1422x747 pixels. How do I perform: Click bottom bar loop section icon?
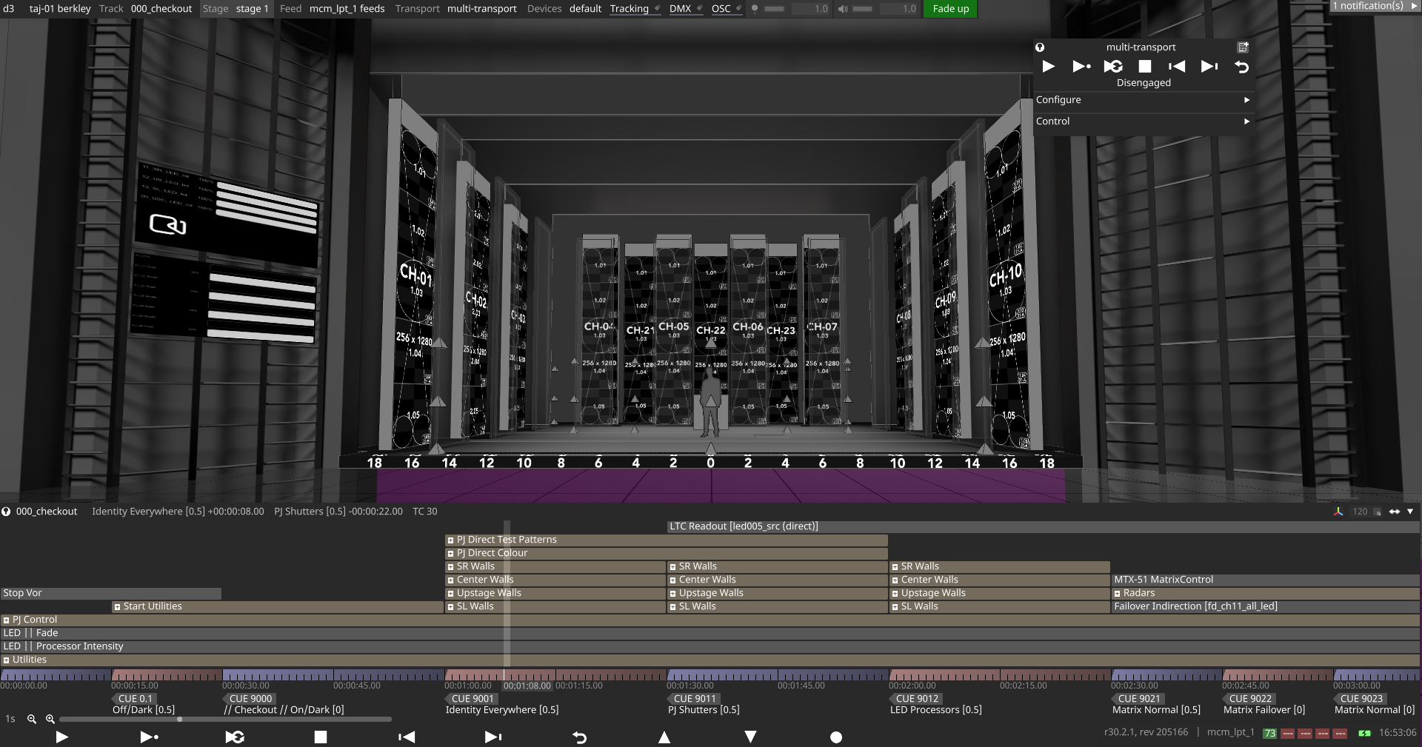tap(235, 737)
